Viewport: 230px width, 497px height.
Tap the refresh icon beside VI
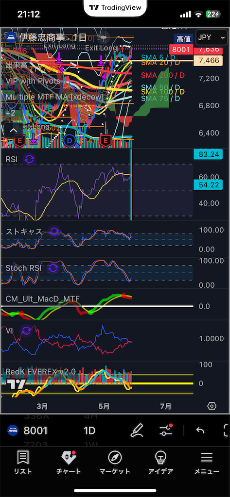[26, 331]
